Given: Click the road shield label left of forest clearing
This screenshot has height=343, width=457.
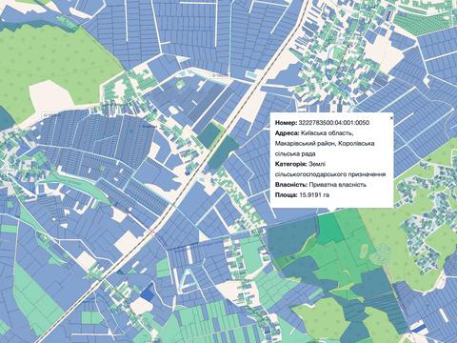Looking at the screenshot, I should click(51, 114).
